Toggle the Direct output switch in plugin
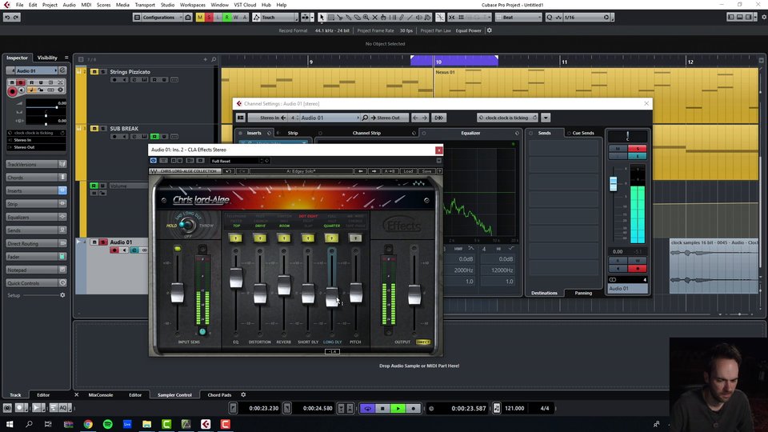Image resolution: width=768 pixels, height=432 pixels. click(x=423, y=342)
